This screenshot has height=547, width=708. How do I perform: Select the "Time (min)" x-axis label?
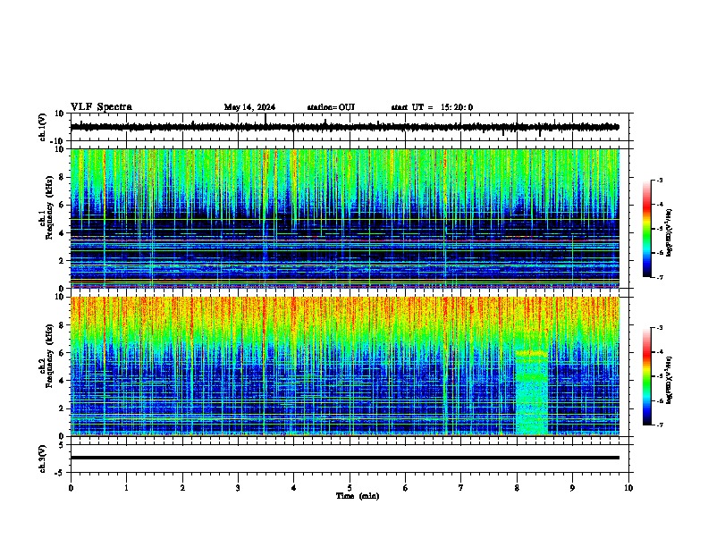(358, 496)
